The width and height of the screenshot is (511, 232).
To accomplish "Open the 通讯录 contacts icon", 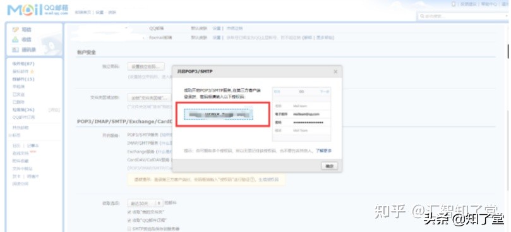I will click(x=15, y=49).
